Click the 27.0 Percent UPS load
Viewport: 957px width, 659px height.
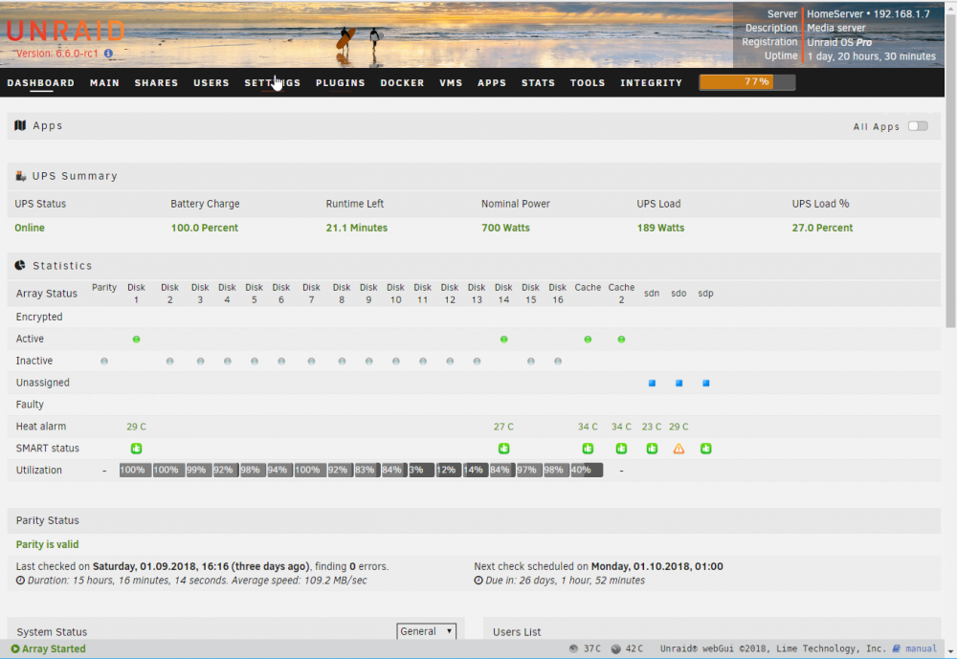(x=822, y=228)
